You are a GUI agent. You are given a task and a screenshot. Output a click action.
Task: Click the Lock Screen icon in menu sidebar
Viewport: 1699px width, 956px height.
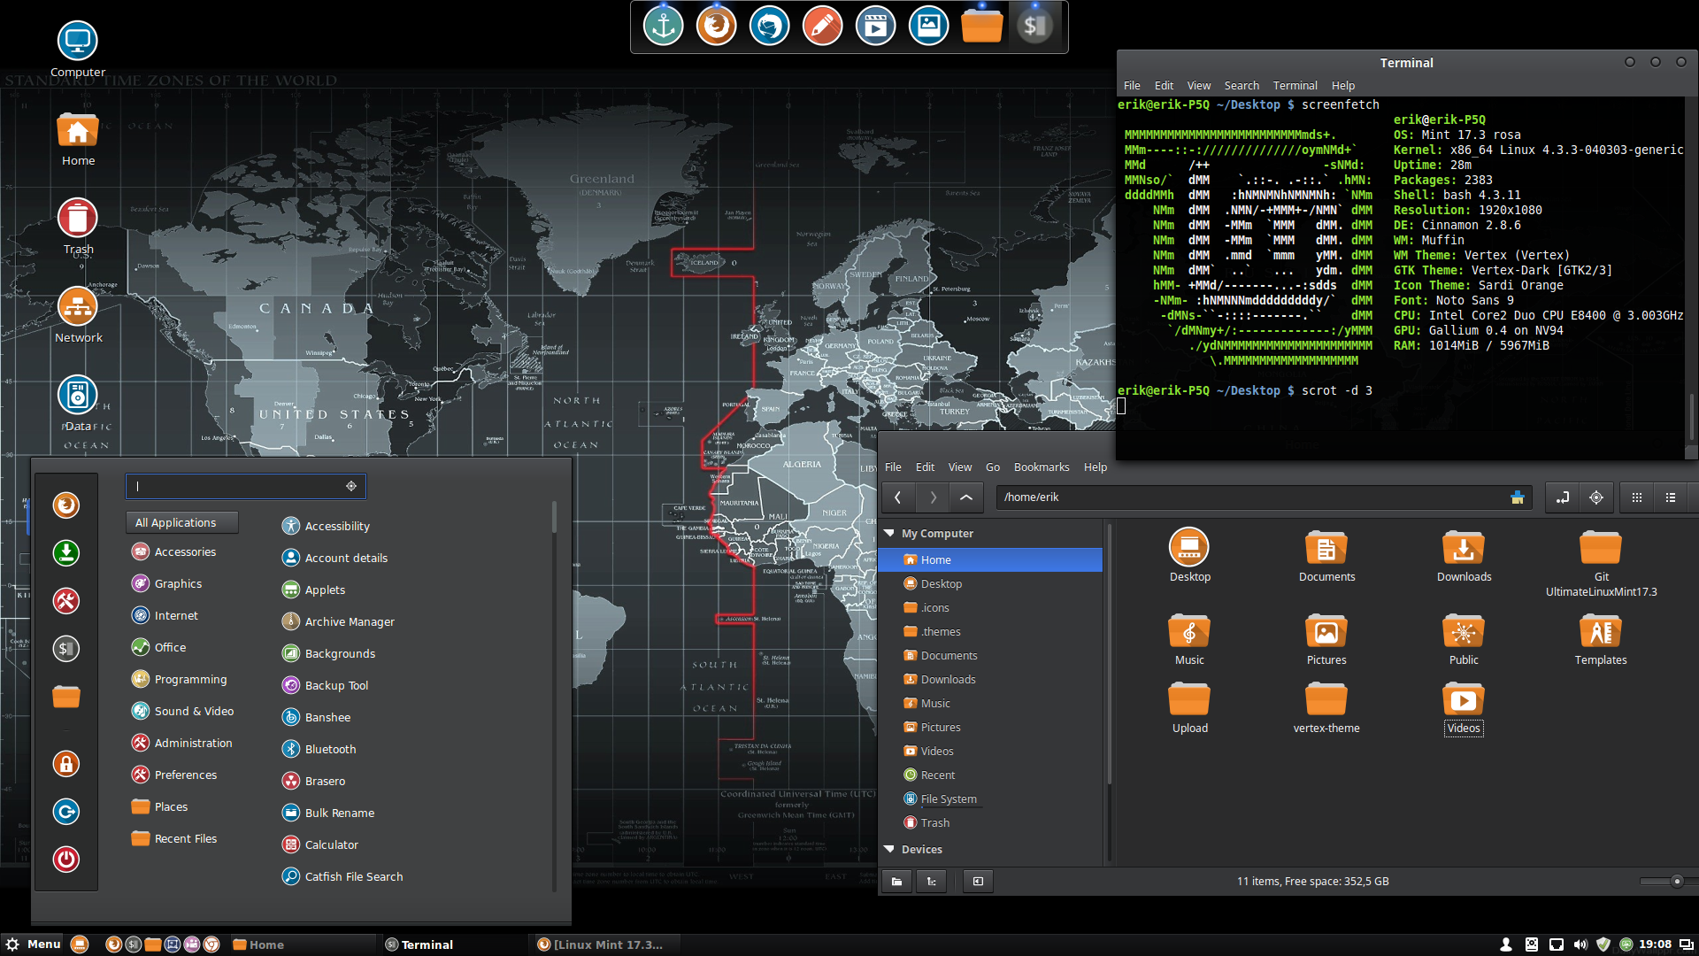65,764
